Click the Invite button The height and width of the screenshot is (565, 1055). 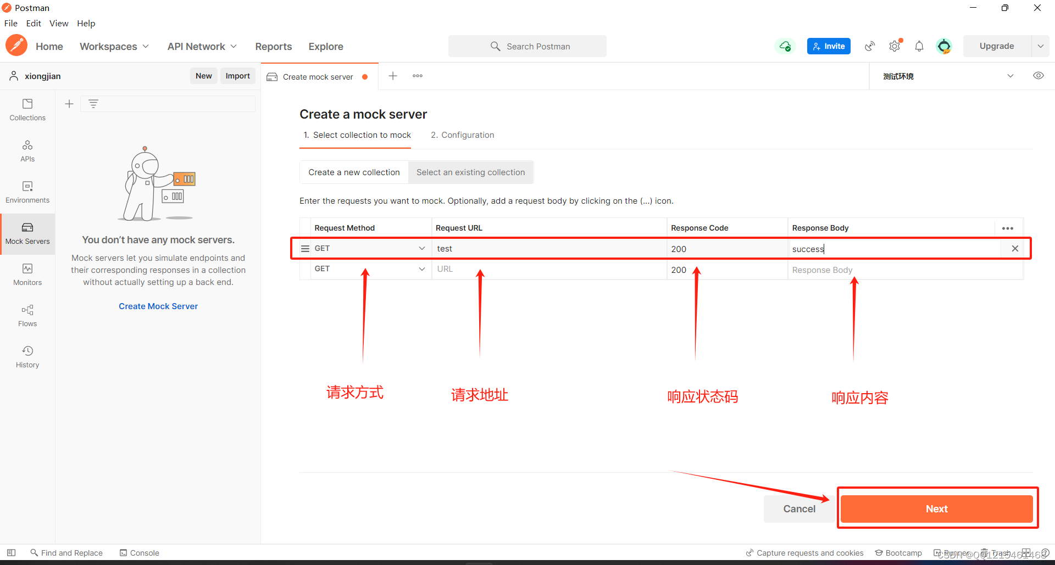(x=829, y=46)
